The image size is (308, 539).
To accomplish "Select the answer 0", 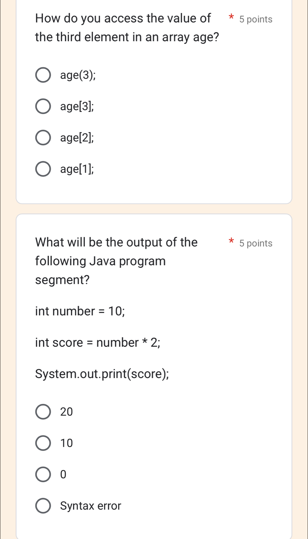I will click(x=44, y=475).
